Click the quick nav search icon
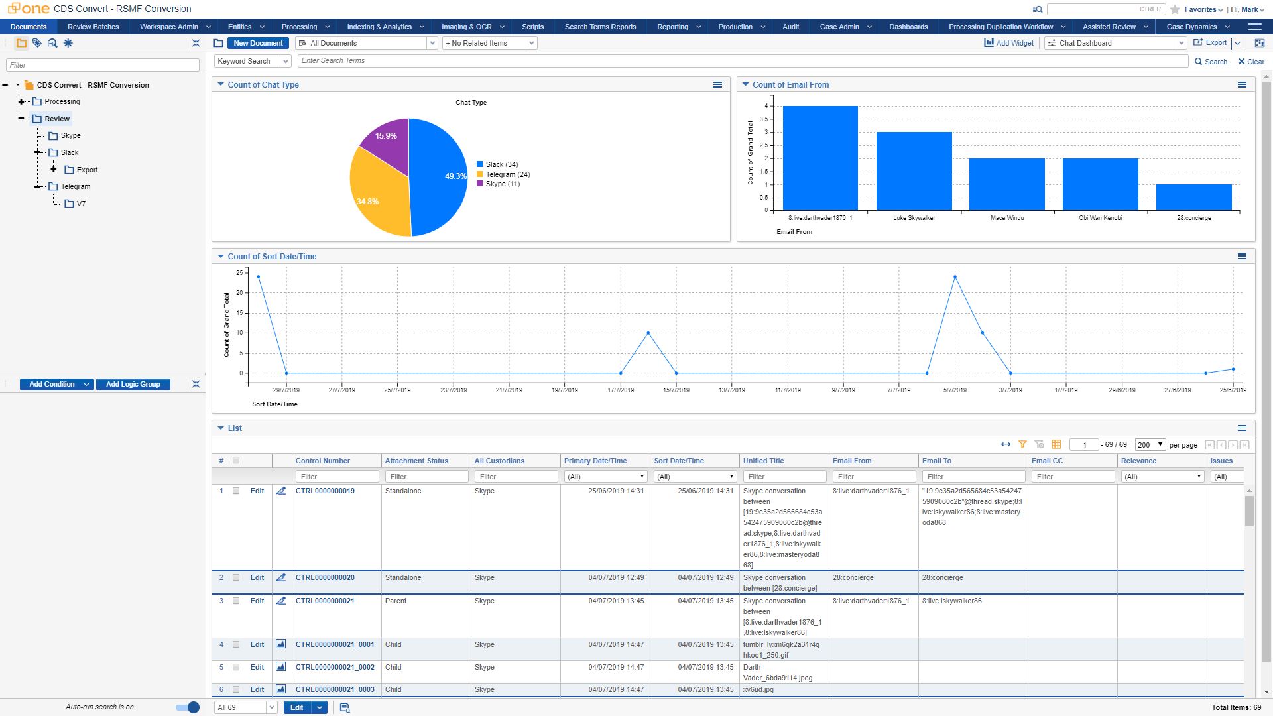This screenshot has height=716, width=1273. click(x=1038, y=9)
